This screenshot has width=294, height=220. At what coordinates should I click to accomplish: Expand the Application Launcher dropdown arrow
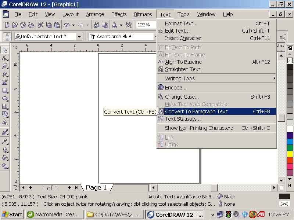[x=121, y=25]
